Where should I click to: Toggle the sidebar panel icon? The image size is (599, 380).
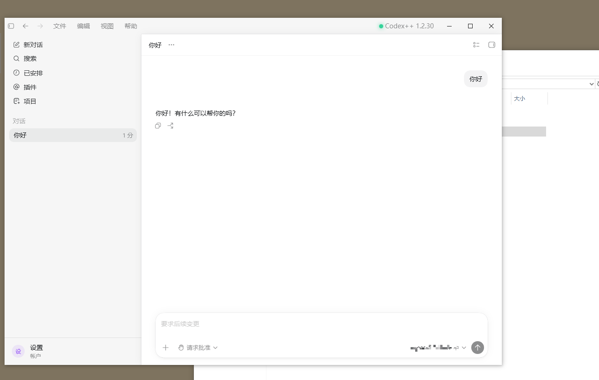[11, 26]
